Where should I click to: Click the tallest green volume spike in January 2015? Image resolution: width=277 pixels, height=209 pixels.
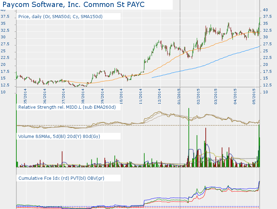pyautogui.click(x=189, y=138)
